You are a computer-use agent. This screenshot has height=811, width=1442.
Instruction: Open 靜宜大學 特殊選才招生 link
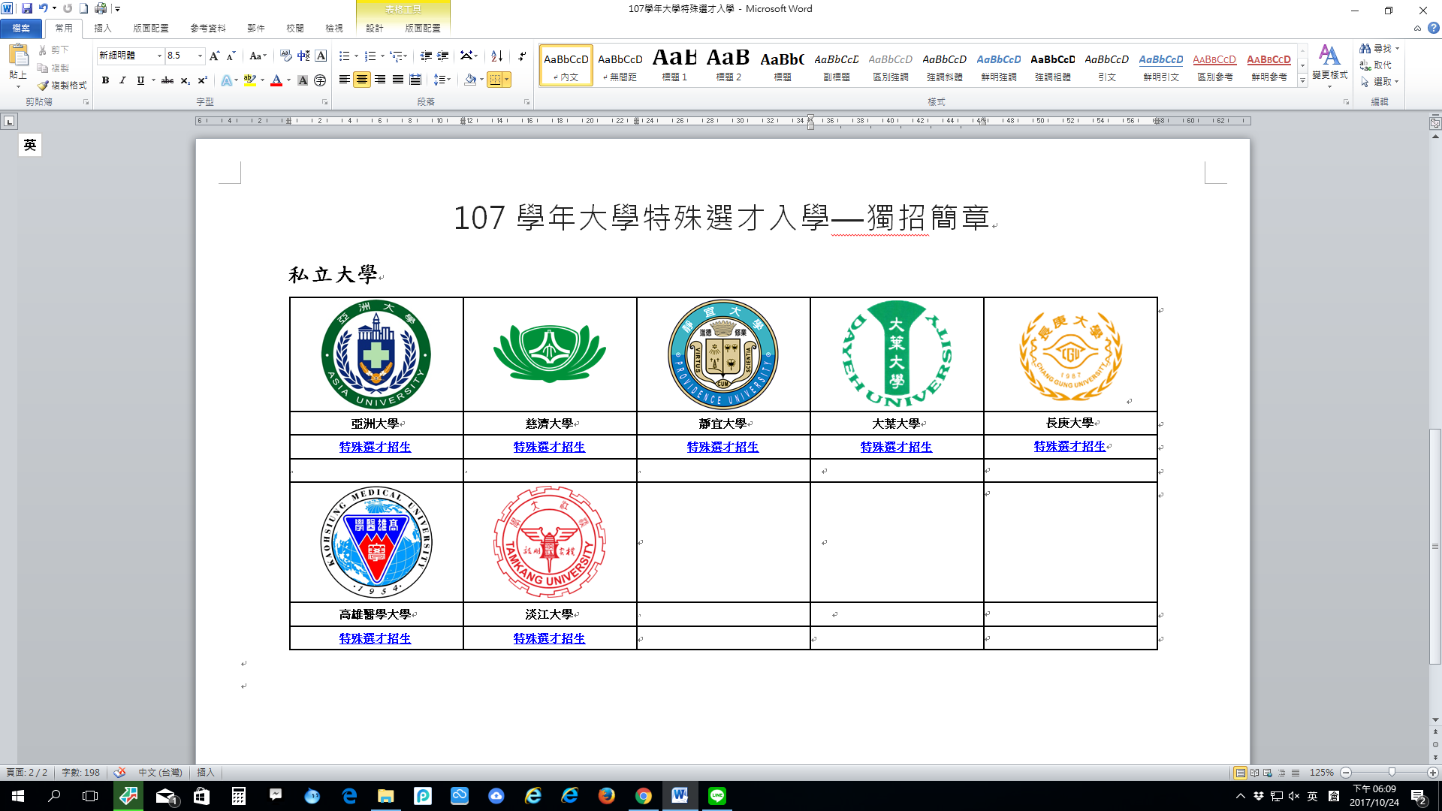pyautogui.click(x=723, y=447)
